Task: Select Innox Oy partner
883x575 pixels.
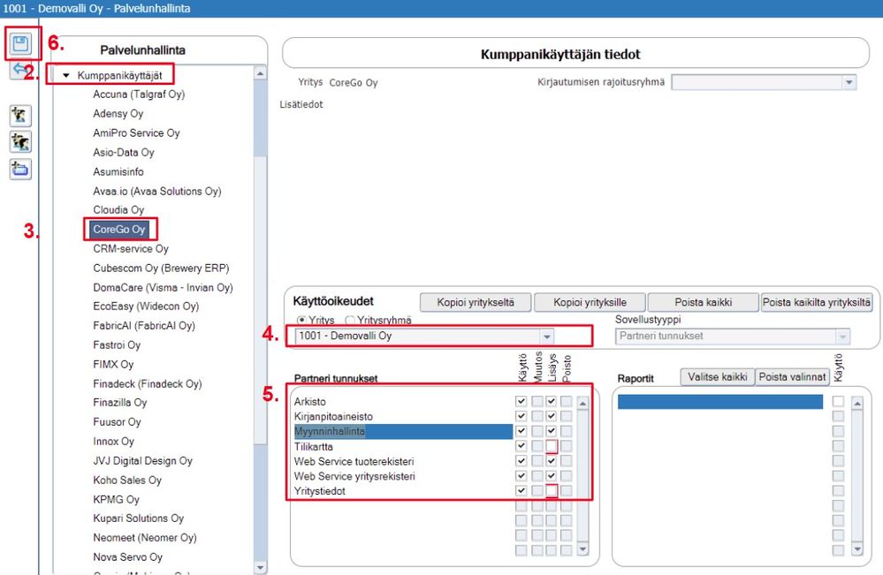Action: tap(113, 442)
